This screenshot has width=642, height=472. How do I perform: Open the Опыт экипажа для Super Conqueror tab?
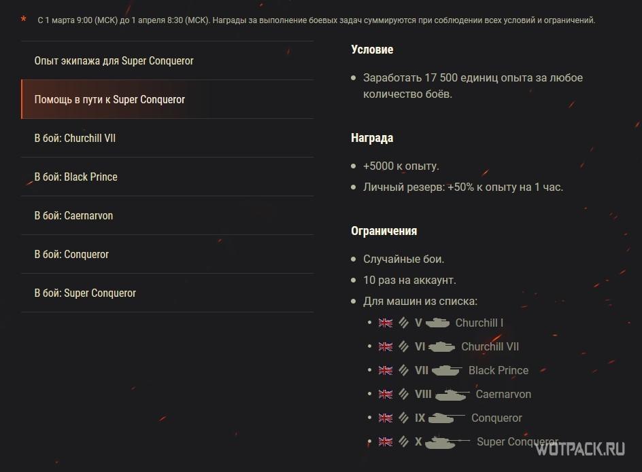114,61
